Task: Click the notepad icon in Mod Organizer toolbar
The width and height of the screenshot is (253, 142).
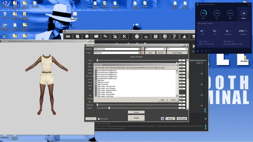Action: (x=156, y=37)
